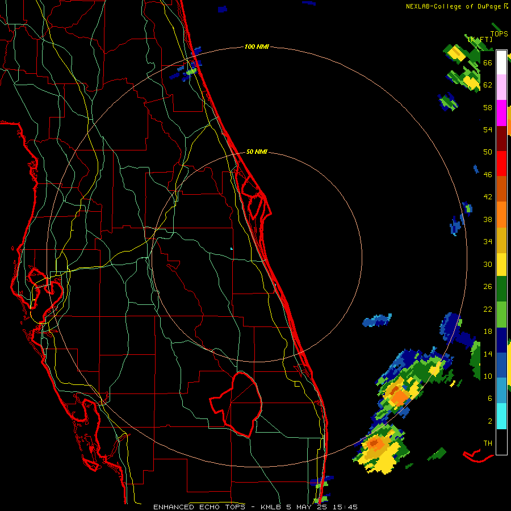511x511 pixels.
Task: Click the Enhanced Echo Tops KMLB caption
Action: pyautogui.click(x=256, y=507)
